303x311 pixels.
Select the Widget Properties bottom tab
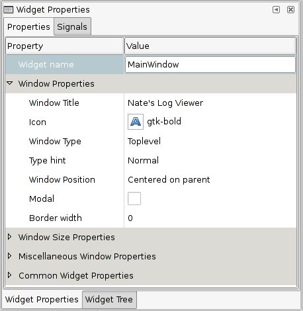[42, 299]
